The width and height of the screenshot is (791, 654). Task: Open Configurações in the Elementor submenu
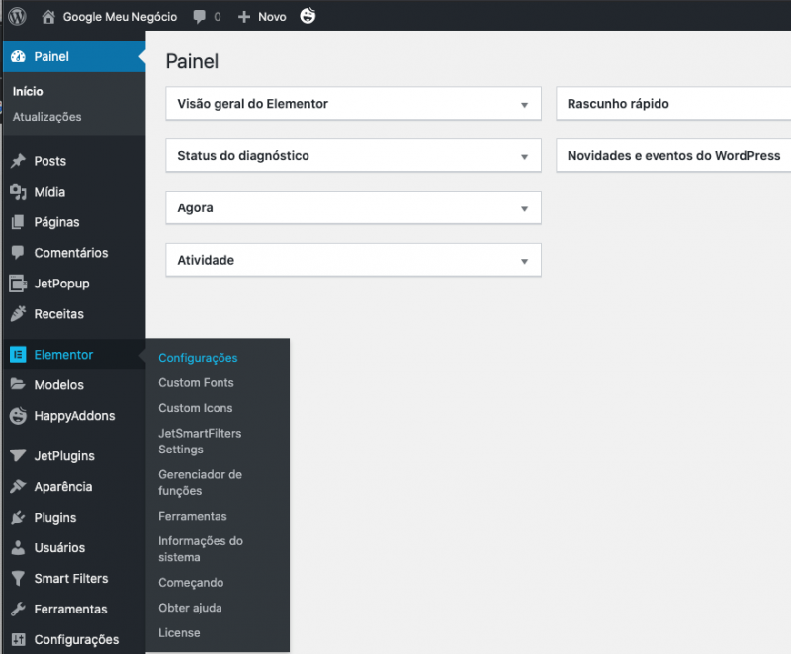click(198, 358)
